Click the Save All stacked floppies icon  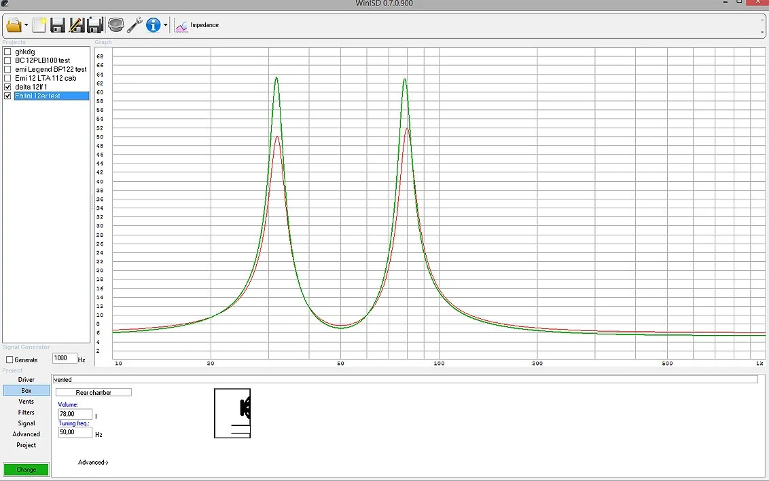pos(94,26)
